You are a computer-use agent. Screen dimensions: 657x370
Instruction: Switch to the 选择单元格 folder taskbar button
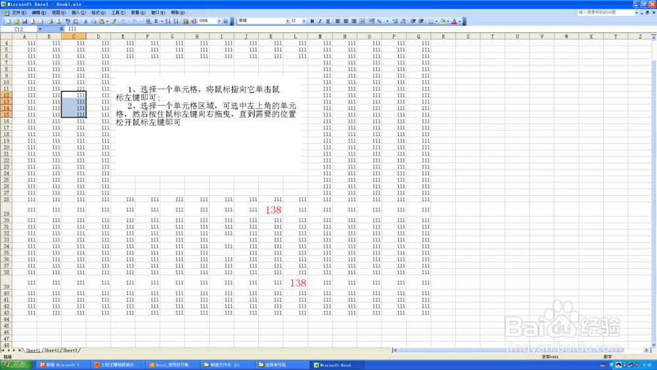coord(282,365)
